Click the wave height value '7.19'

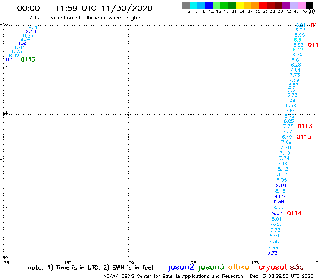pos(285,153)
